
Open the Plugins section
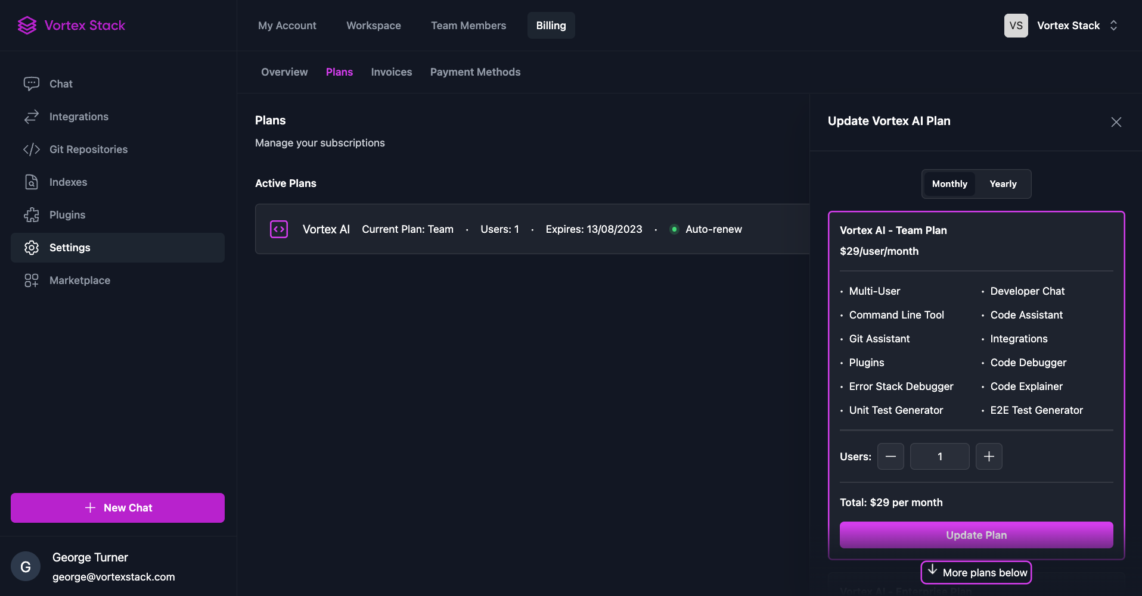117,215
